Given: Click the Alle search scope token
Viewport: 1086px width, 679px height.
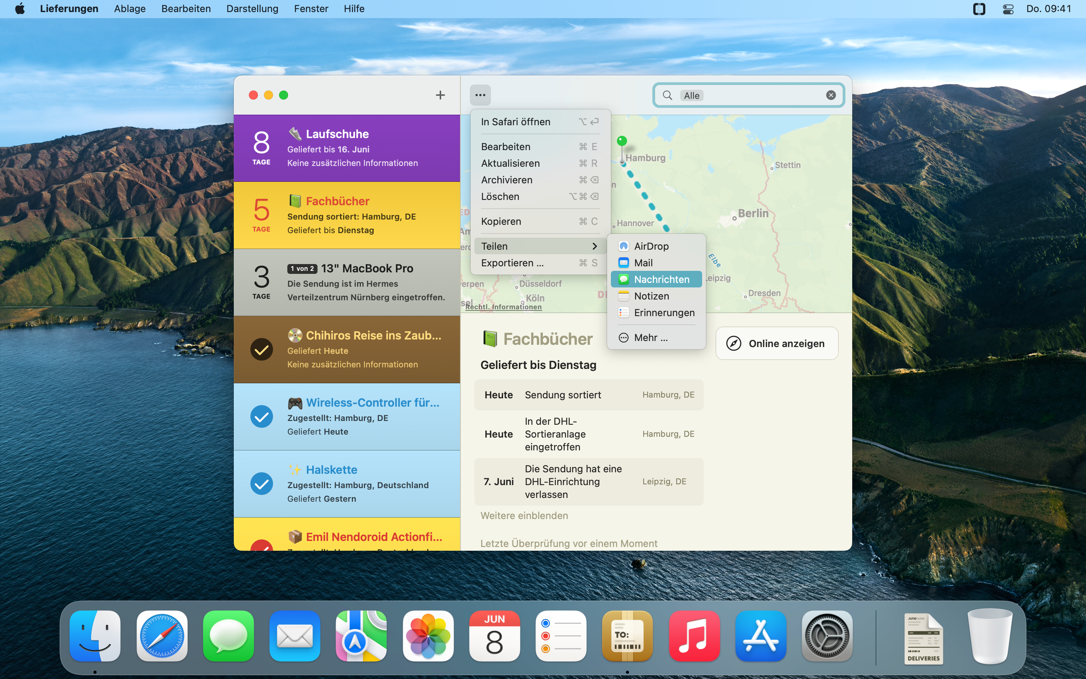Looking at the screenshot, I should coord(692,95).
